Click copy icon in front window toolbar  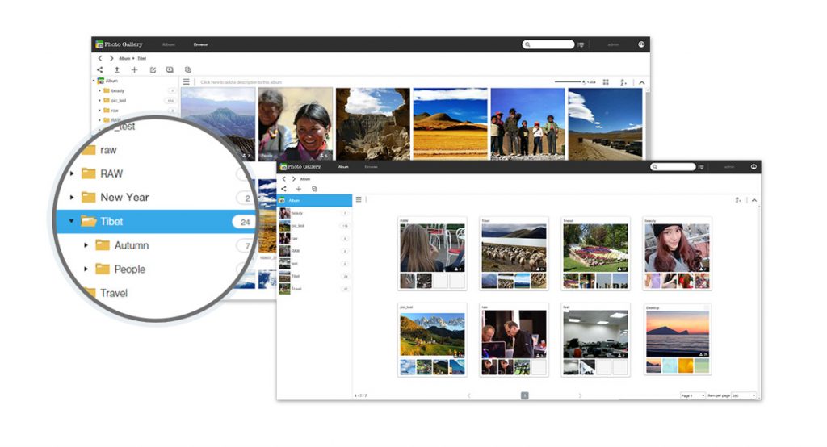314,189
